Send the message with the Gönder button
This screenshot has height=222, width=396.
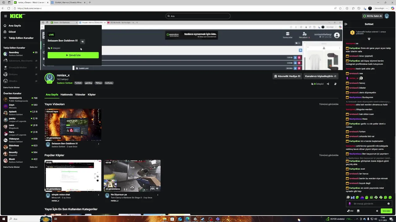pos(386,211)
